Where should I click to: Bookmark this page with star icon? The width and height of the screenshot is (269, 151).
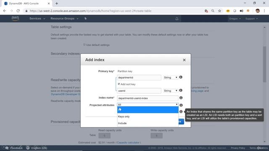pyautogui.click(x=219, y=11)
